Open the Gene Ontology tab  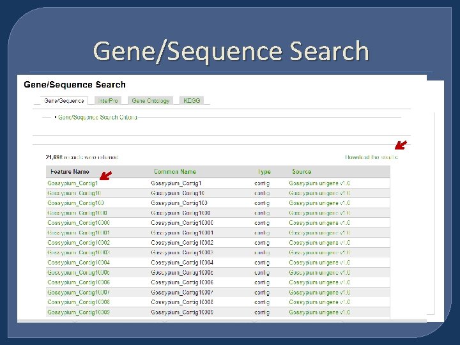coord(151,101)
